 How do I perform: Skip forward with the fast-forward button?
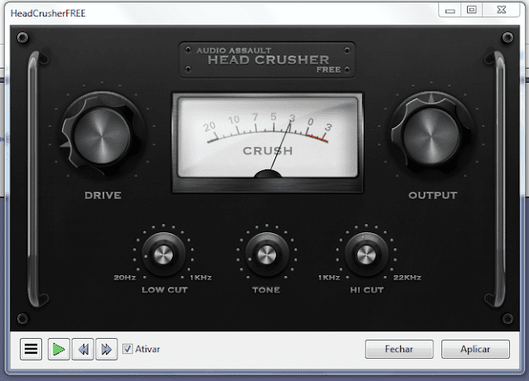coord(107,349)
